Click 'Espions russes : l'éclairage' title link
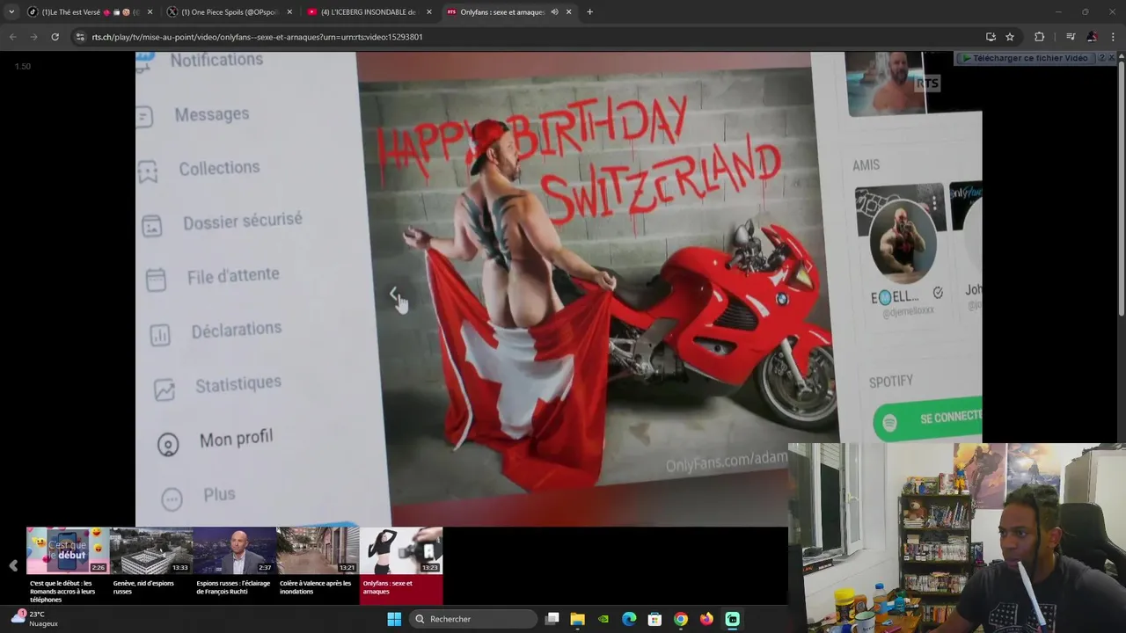This screenshot has width=1126, height=633. [233, 587]
